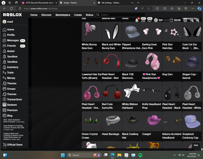Open the Transactions sidebar icon
This screenshot has height=159, width=203.
point(4,99)
